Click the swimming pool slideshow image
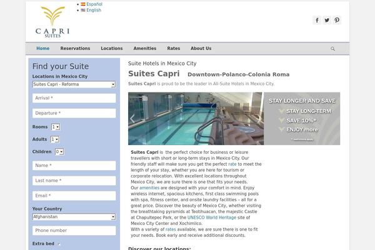 tap(196, 119)
